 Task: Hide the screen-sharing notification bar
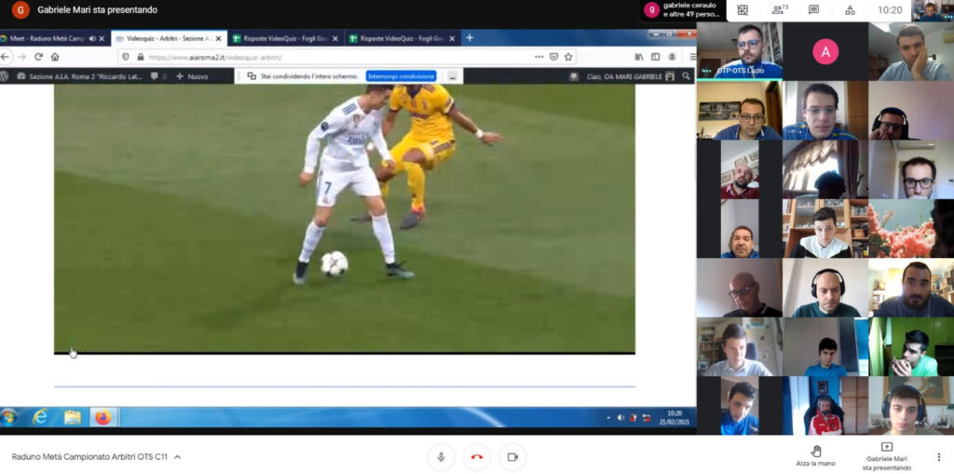click(452, 76)
